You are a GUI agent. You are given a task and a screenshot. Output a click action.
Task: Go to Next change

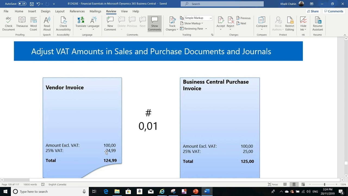pos(241,23)
